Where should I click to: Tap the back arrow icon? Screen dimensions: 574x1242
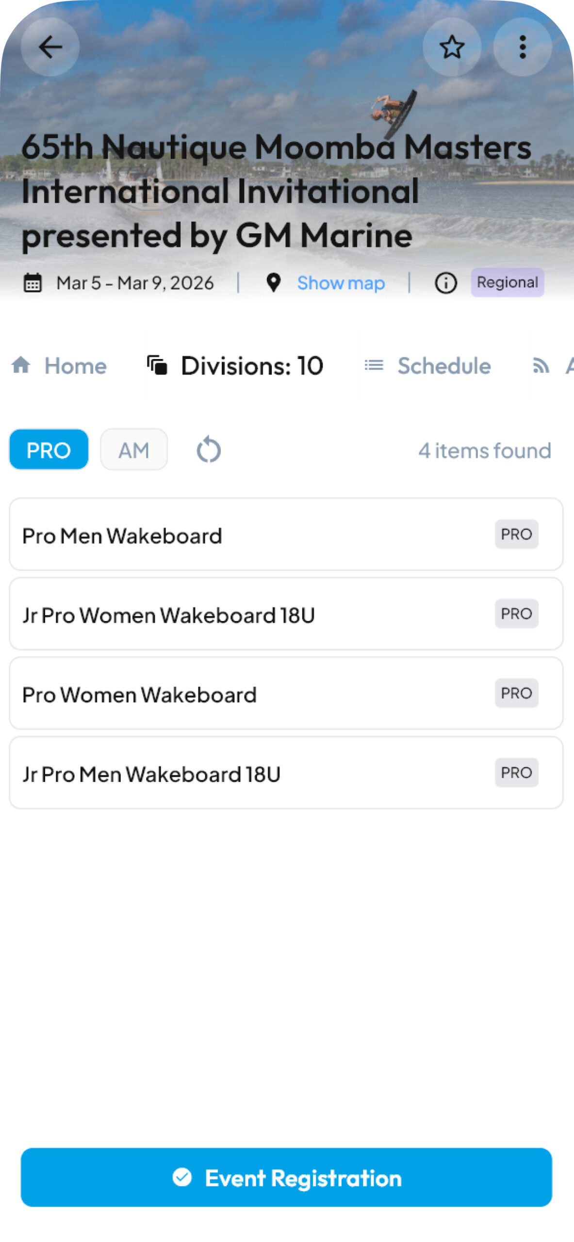click(50, 47)
